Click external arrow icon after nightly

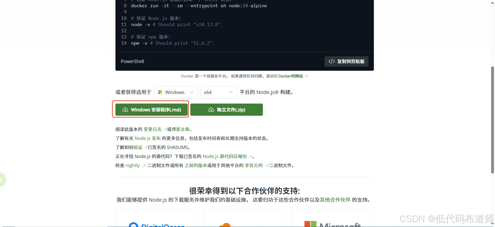point(144,166)
